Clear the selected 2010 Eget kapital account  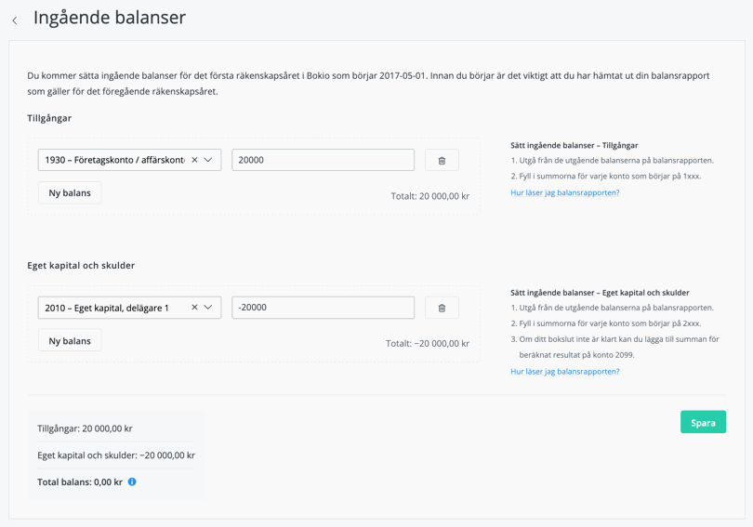point(194,308)
